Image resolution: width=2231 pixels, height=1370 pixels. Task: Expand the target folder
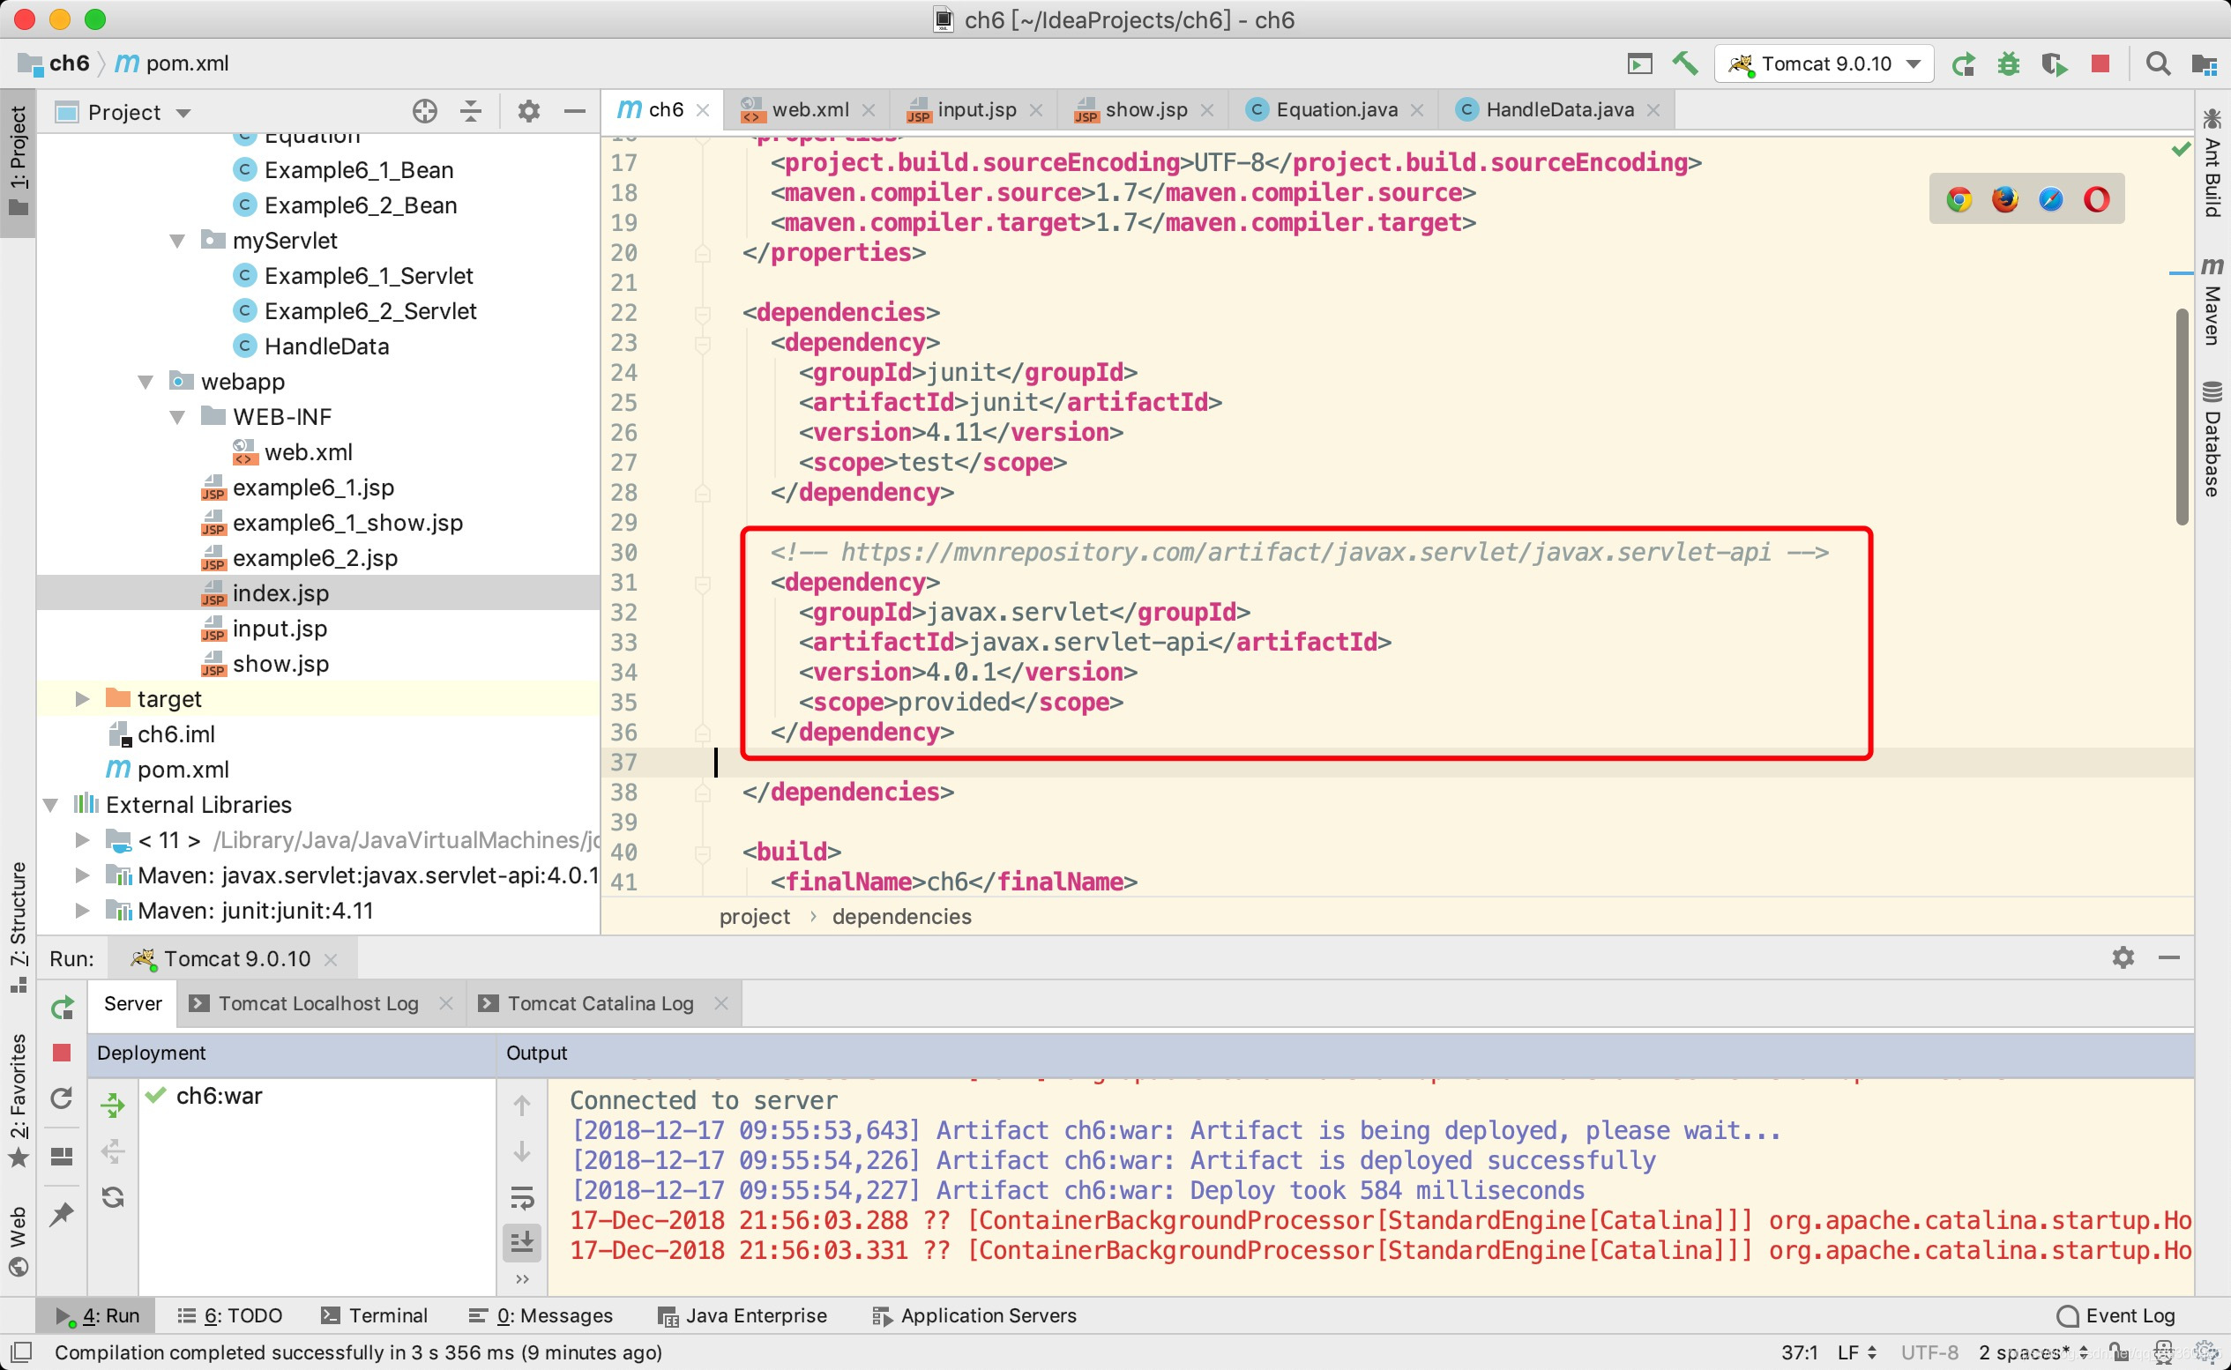pyautogui.click(x=81, y=698)
